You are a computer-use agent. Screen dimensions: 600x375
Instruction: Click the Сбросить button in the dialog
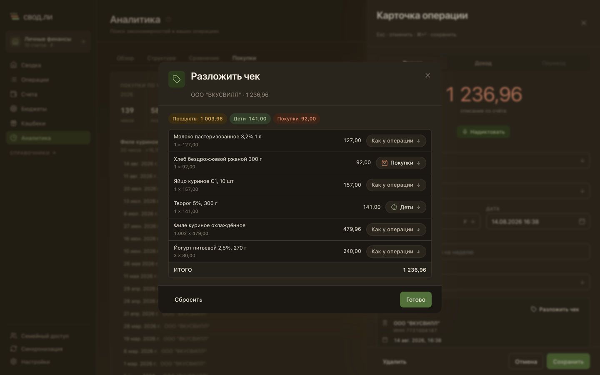(188, 300)
